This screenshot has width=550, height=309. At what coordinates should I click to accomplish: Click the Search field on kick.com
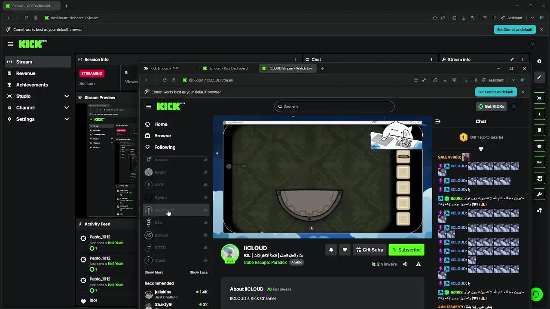pyautogui.click(x=334, y=106)
